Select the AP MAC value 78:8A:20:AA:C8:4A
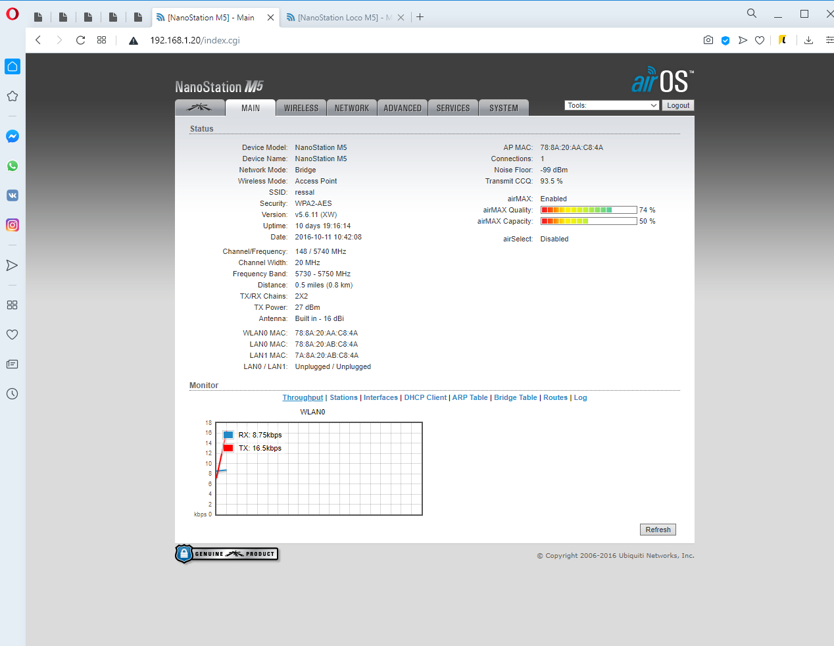Viewport: 834px width, 646px height. point(572,147)
